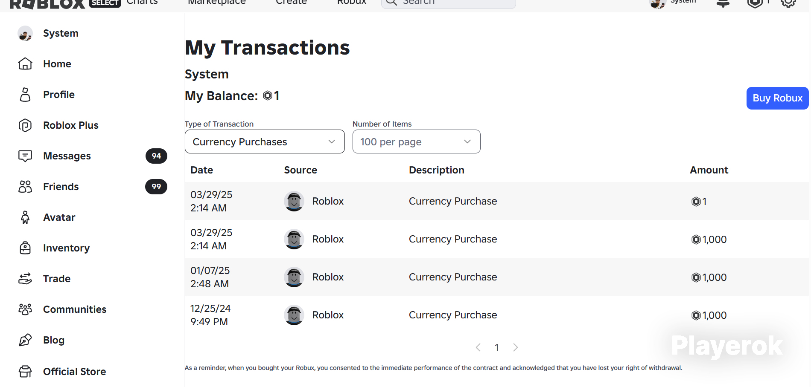Click the Source column header

(300, 170)
